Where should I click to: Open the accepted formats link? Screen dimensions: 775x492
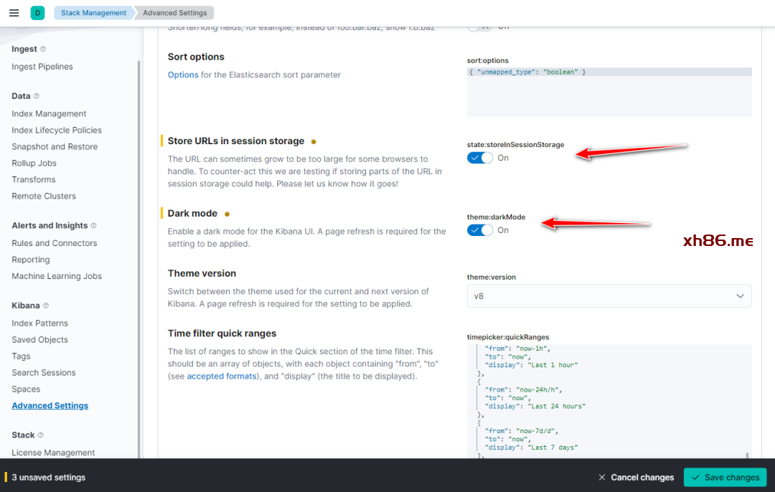[222, 377]
